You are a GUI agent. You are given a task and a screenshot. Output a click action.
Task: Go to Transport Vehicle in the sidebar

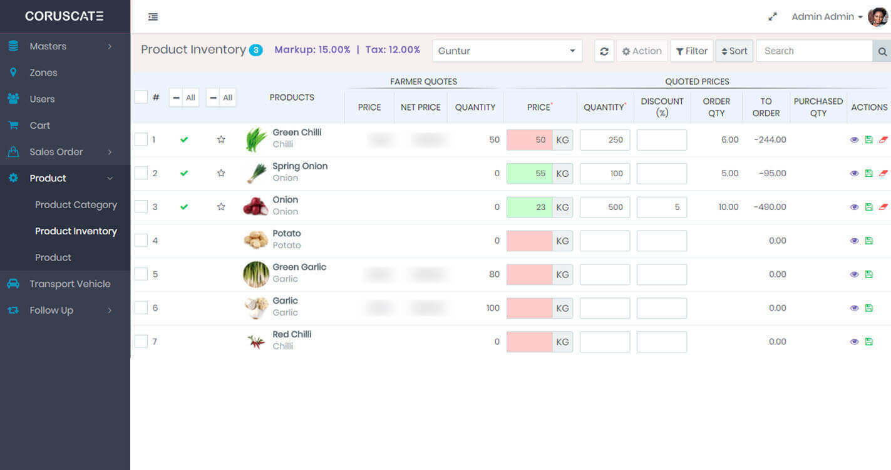(70, 284)
